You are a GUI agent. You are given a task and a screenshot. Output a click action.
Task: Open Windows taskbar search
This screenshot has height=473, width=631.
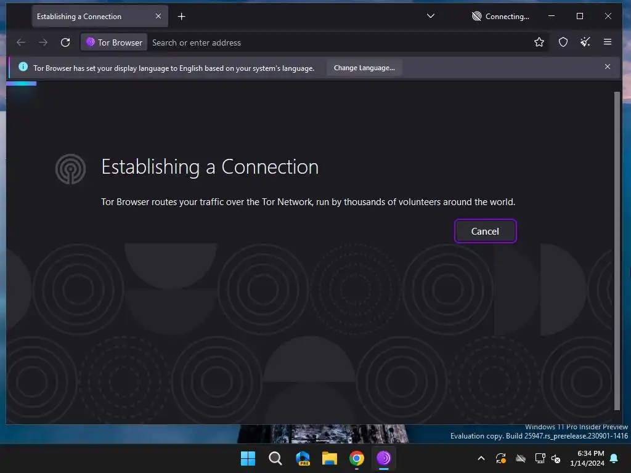tap(275, 458)
